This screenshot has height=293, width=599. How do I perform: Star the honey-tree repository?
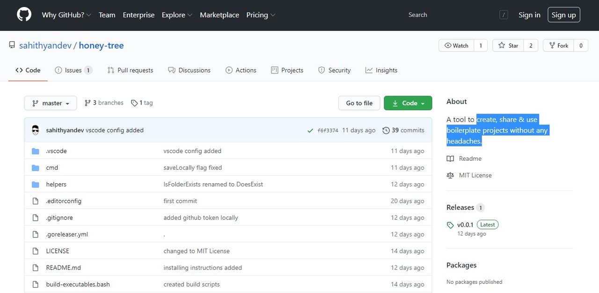click(508, 45)
